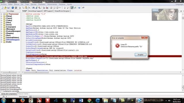Open the Languages menu at top right
The height and width of the screenshot is (103, 184).
click(179, 4)
